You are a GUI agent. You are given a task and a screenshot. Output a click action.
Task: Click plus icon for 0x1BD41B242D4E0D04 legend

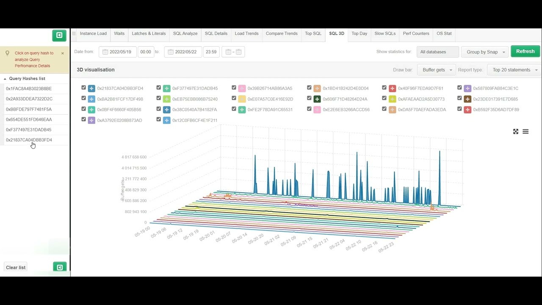click(317, 89)
